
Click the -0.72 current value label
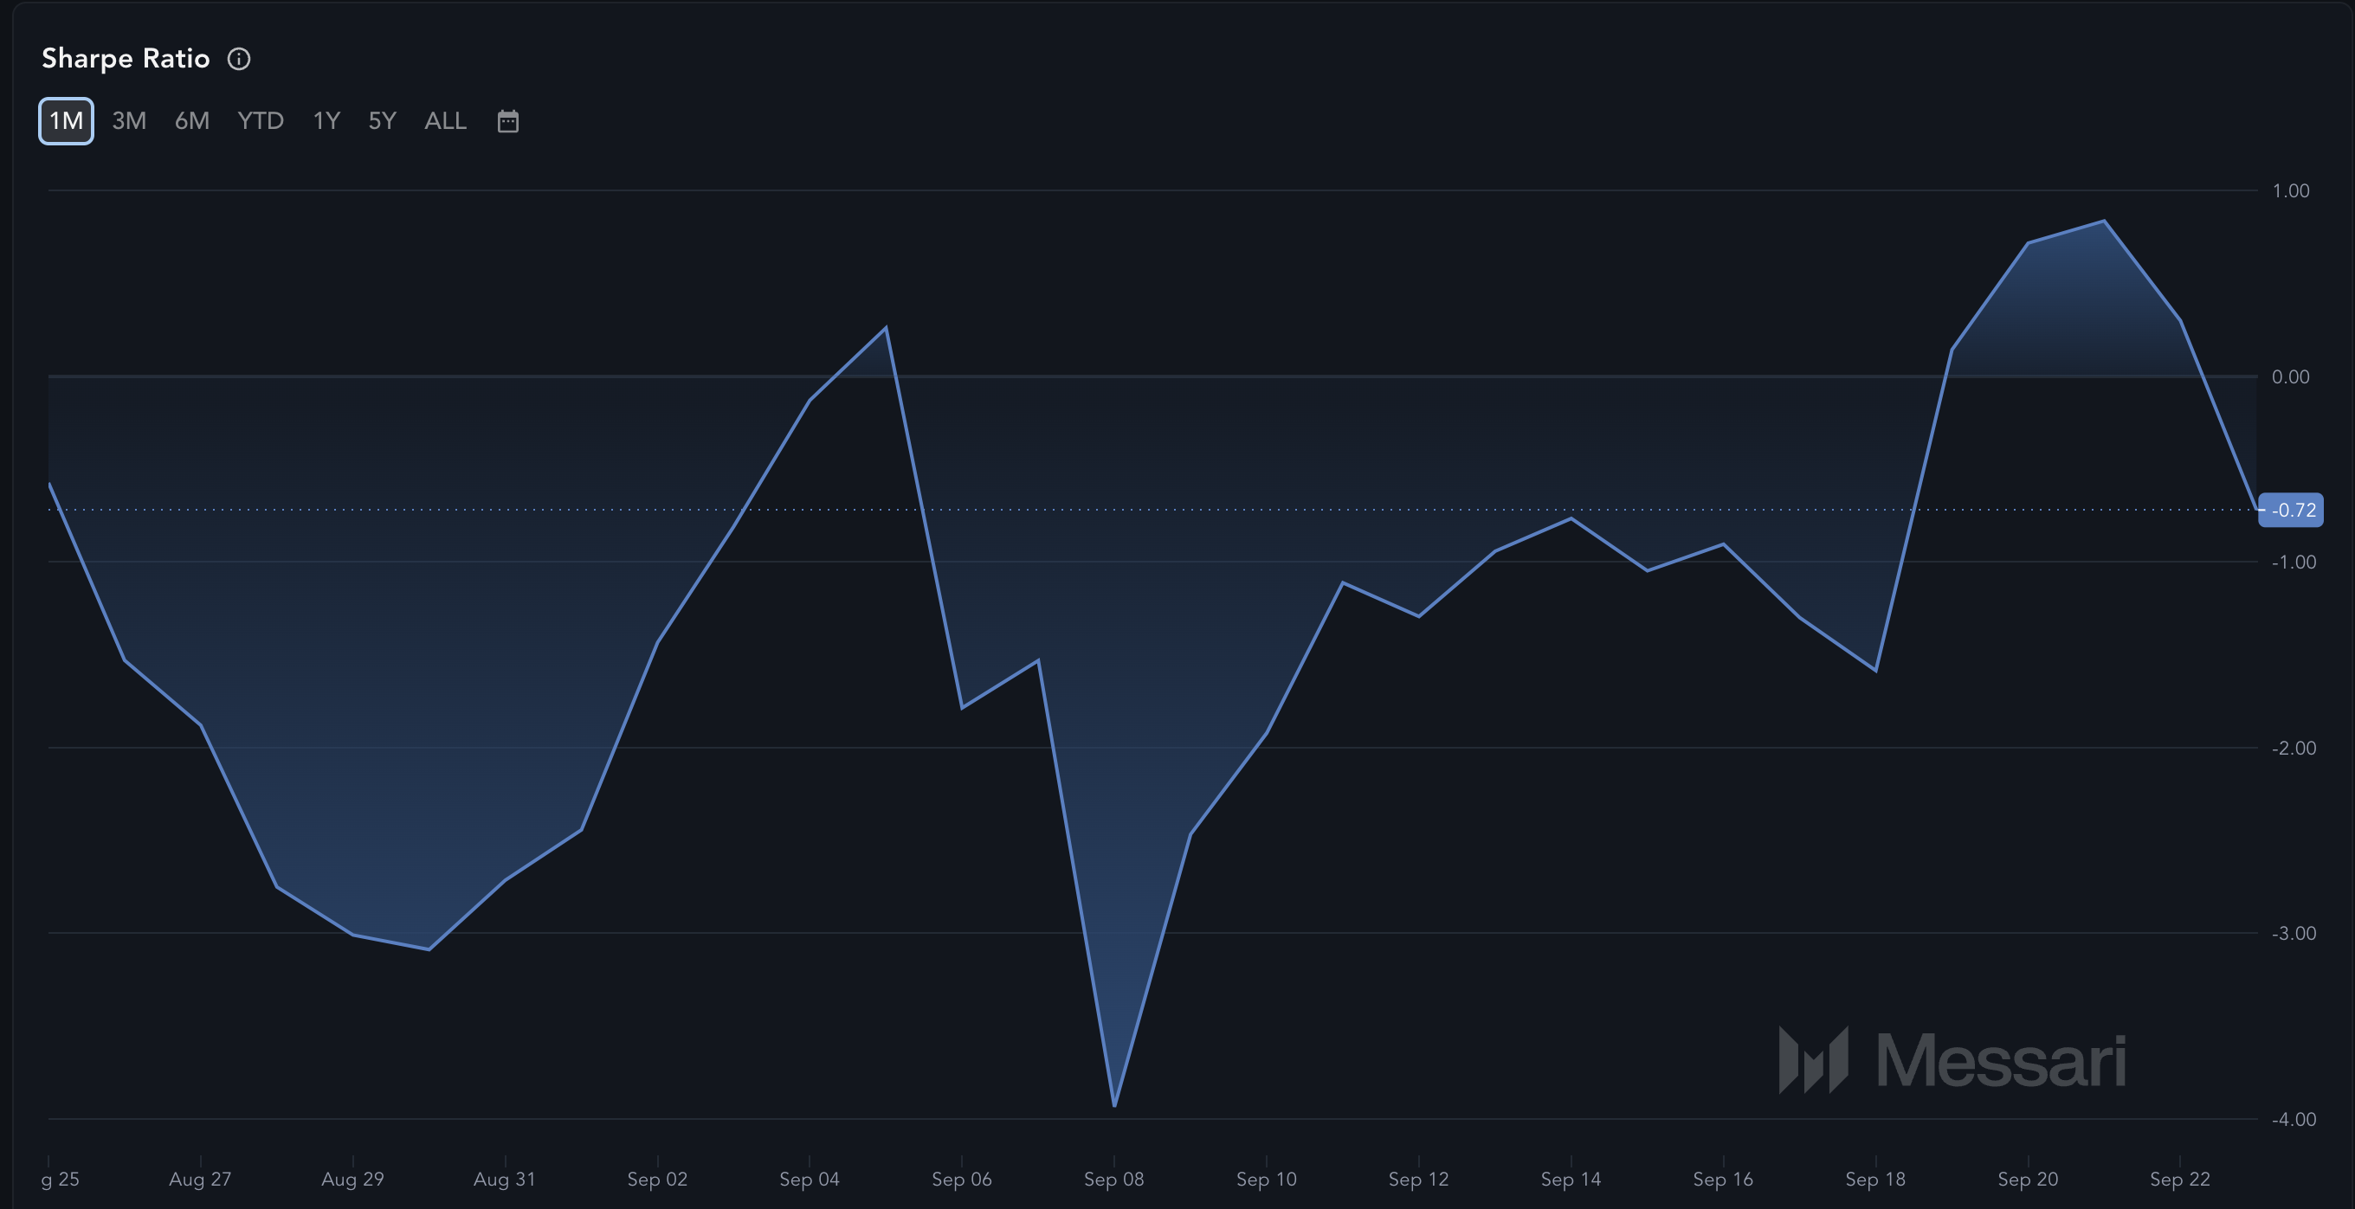pos(2292,510)
